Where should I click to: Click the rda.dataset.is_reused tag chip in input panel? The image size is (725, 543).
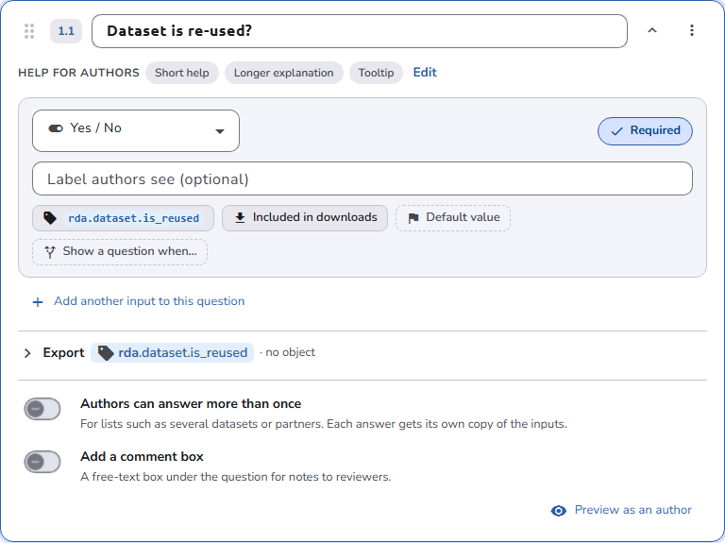[x=123, y=218]
